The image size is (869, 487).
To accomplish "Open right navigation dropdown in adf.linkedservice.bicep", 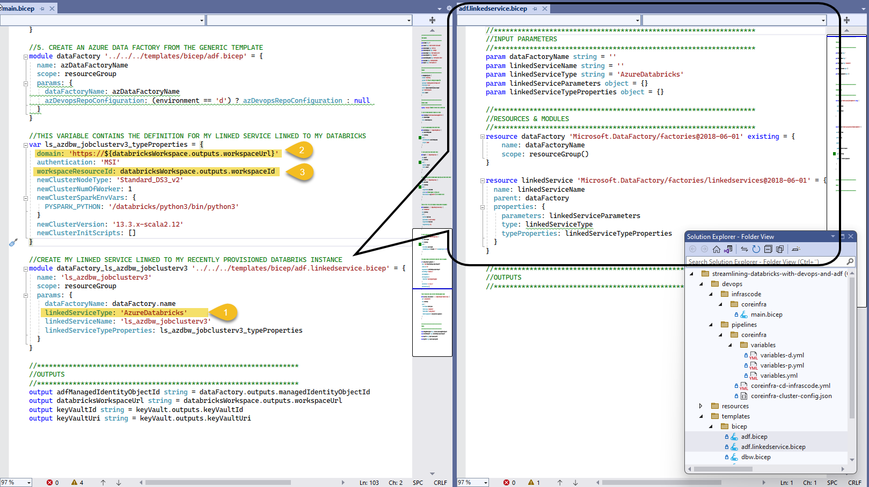I will 823,20.
